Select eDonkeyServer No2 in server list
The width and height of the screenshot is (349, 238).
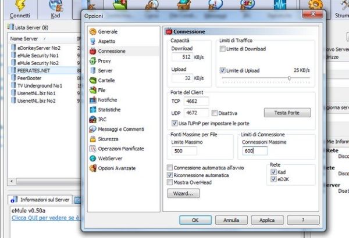click(39, 48)
